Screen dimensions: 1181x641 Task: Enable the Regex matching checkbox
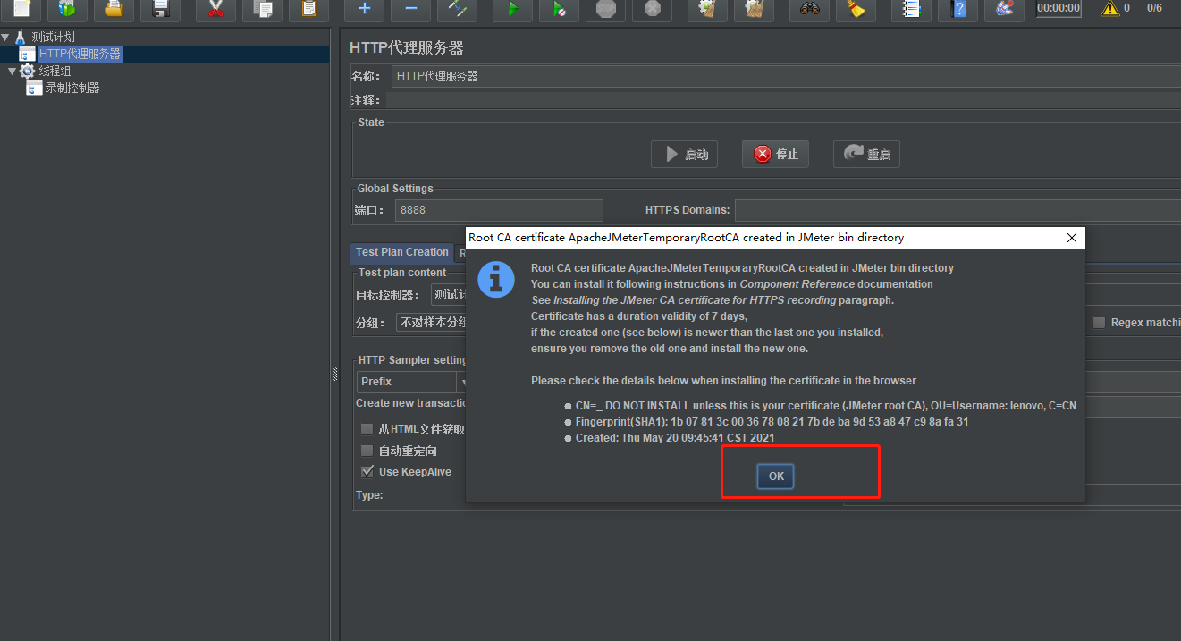click(x=1100, y=323)
